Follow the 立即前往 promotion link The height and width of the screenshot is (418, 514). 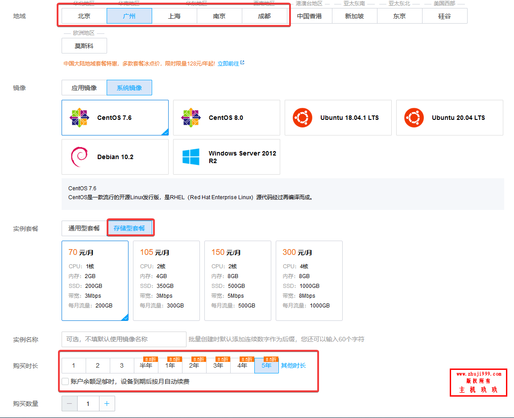228,63
